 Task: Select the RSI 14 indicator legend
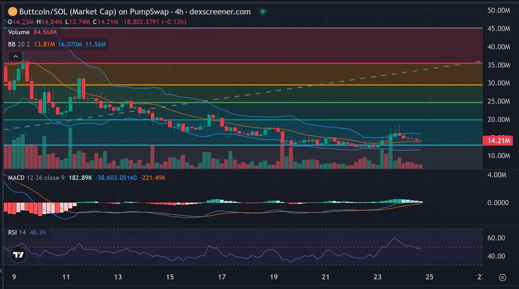tap(17, 232)
